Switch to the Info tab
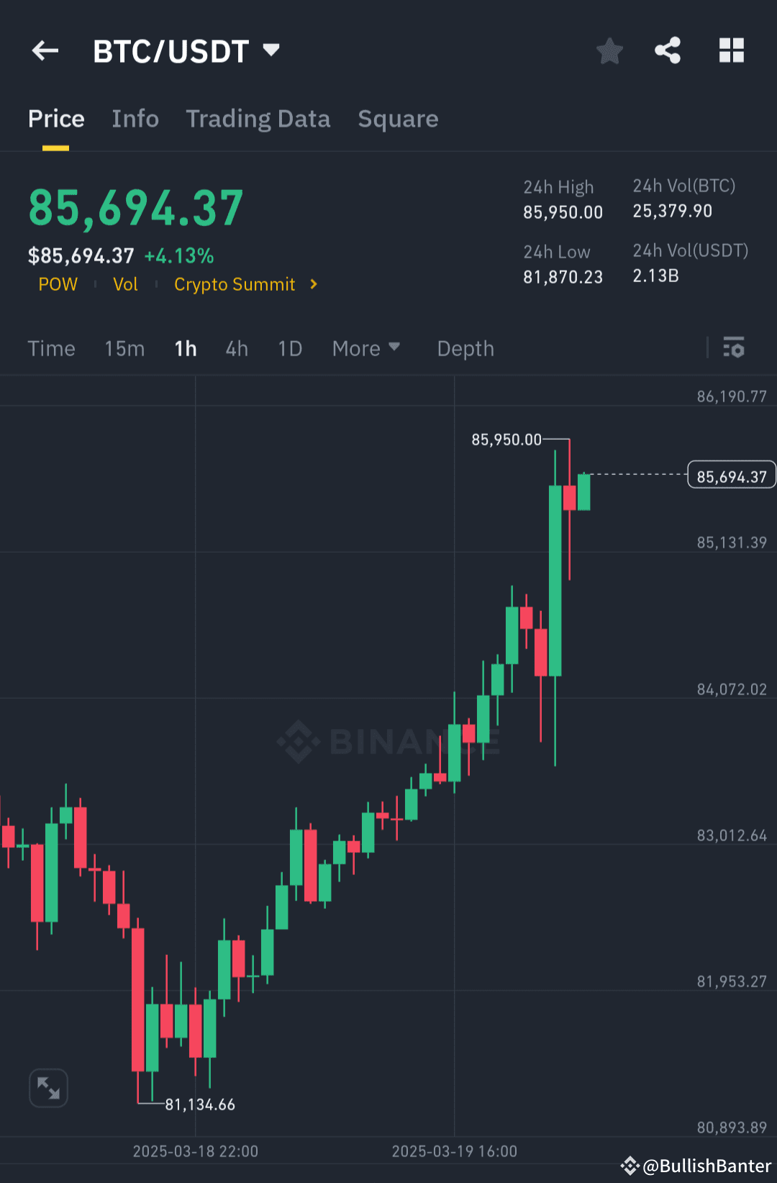777x1183 pixels. pos(135,119)
